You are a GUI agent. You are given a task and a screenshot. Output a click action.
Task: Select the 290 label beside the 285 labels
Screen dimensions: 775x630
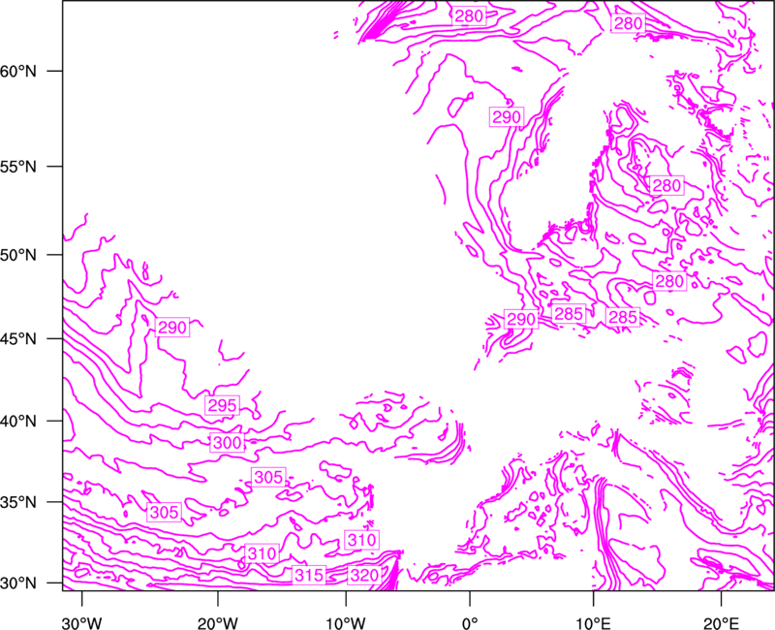(521, 320)
